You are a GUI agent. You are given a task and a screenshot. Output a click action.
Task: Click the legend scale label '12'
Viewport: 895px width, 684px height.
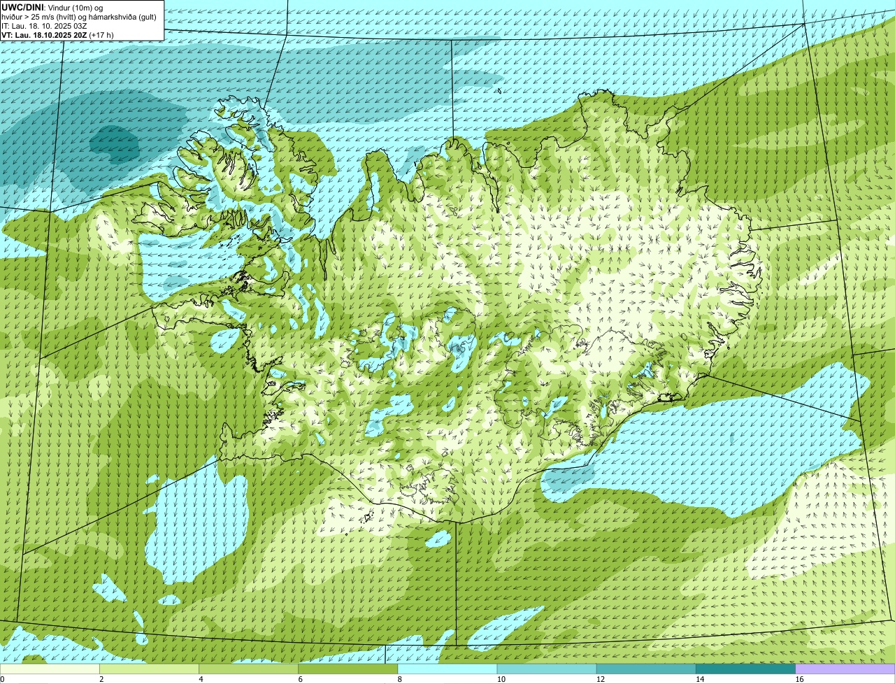[x=601, y=679]
